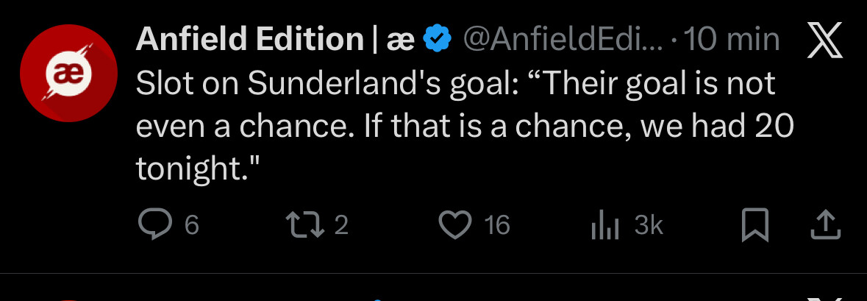Open tweet analytics via the bar chart icon
867x301 pixels.
(605, 225)
